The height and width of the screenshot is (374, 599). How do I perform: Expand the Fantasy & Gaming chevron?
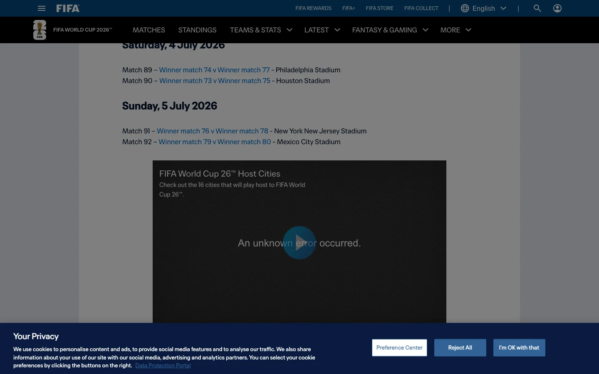(x=426, y=30)
